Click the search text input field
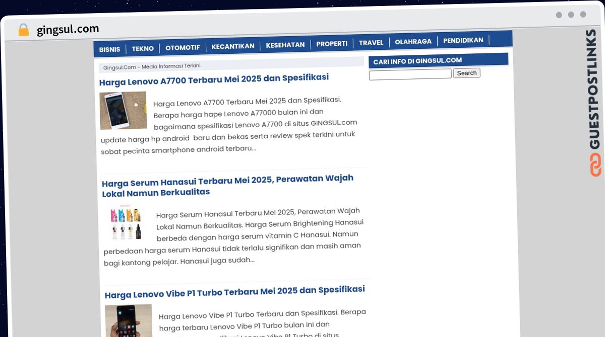The width and height of the screenshot is (605, 337). [410, 74]
